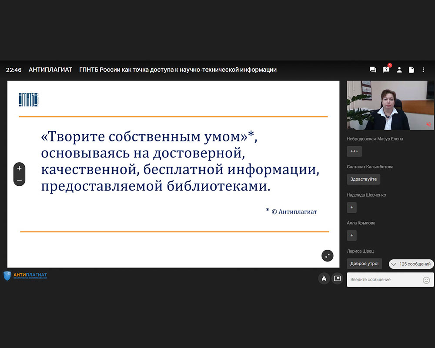Click the '+' message from Надежда Шевченко
Screen dimensions: 435x348
352,207
